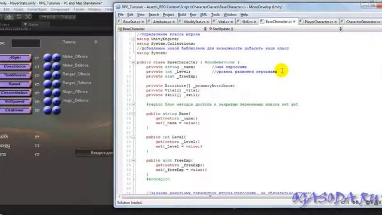Image resolution: width=382 pixels, height=215 pixels.
Task: Click the minus (left) sphere in Nimbleness row
Action: pos(48,75)
